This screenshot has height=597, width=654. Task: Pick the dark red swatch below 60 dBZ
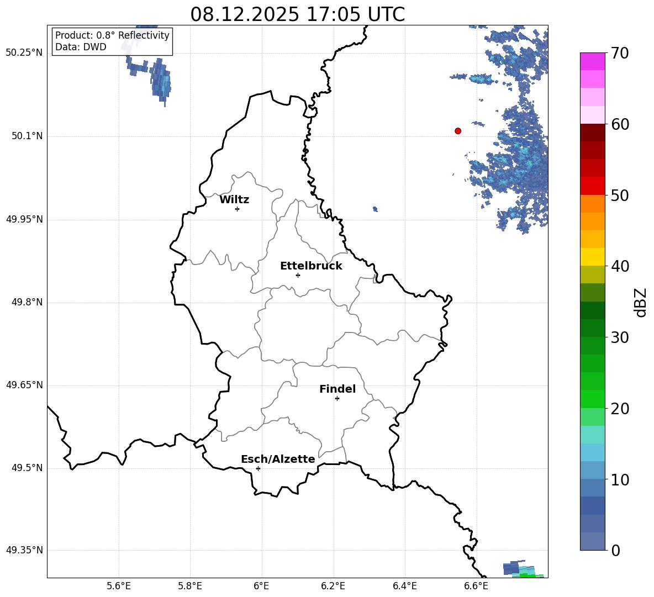point(592,133)
